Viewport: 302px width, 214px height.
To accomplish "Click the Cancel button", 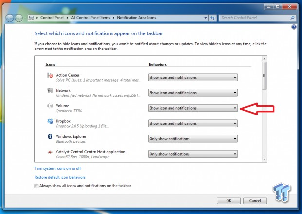I will (255, 201).
